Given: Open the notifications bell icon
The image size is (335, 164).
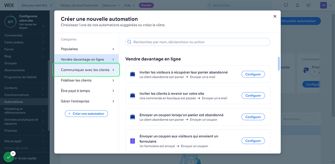Looking at the screenshot, I should click(x=297, y=5).
